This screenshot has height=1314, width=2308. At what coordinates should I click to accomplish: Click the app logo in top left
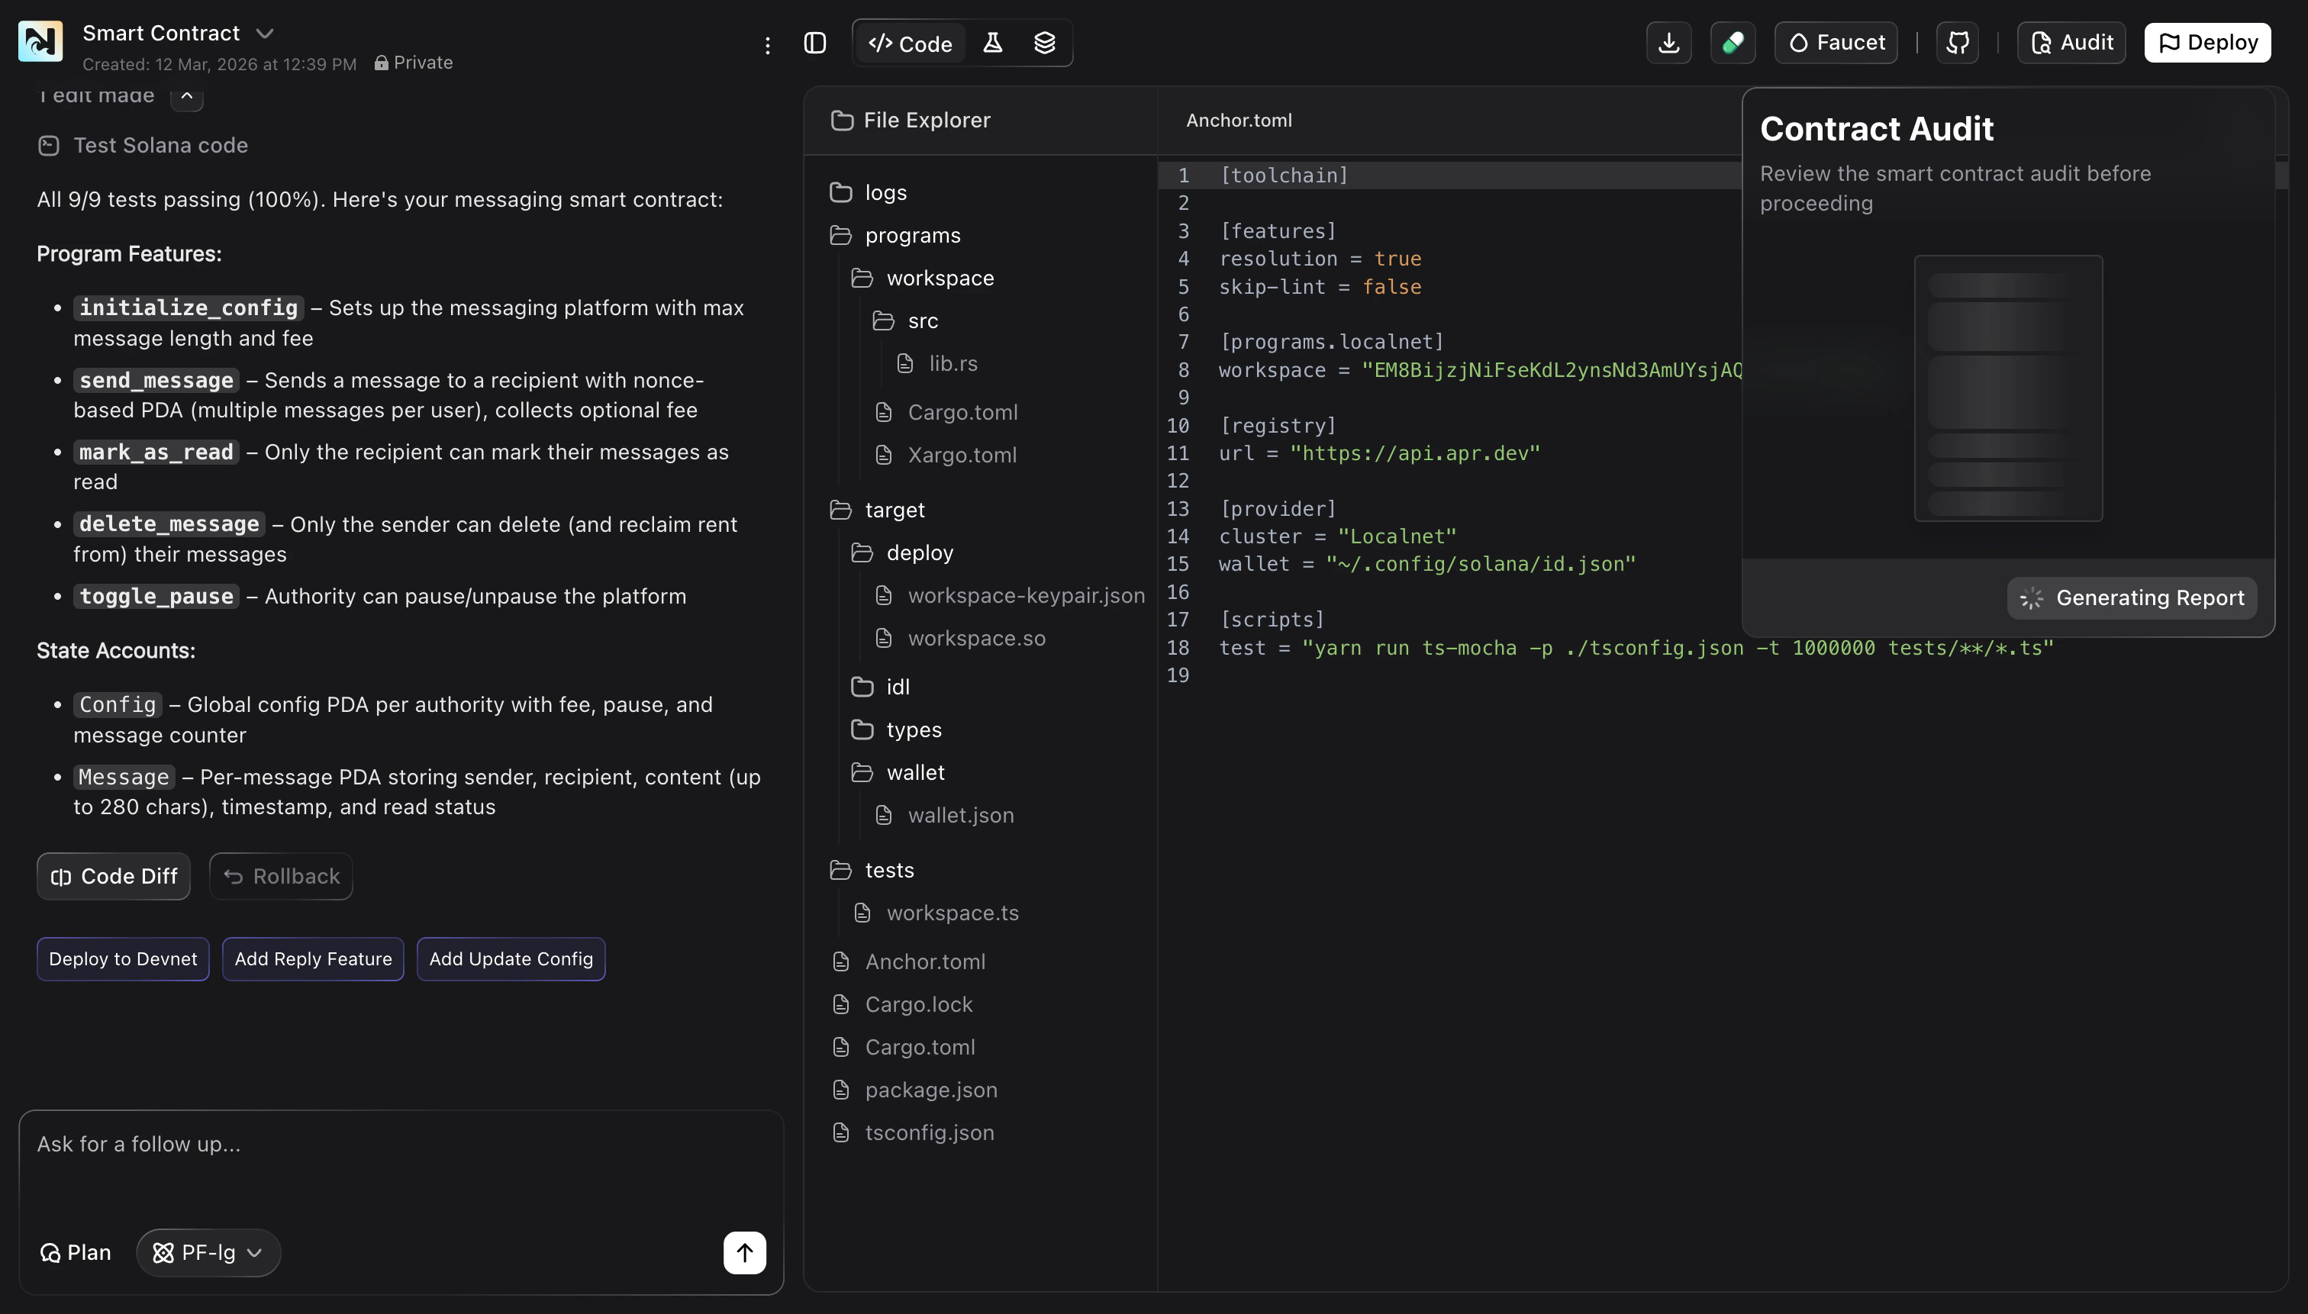[40, 40]
